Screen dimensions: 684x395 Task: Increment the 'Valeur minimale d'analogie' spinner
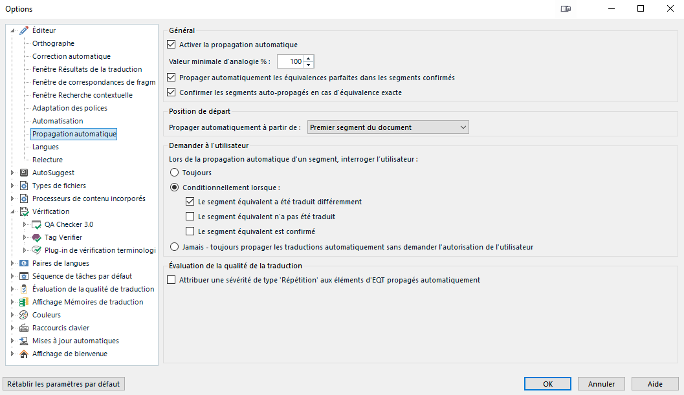[307, 58]
